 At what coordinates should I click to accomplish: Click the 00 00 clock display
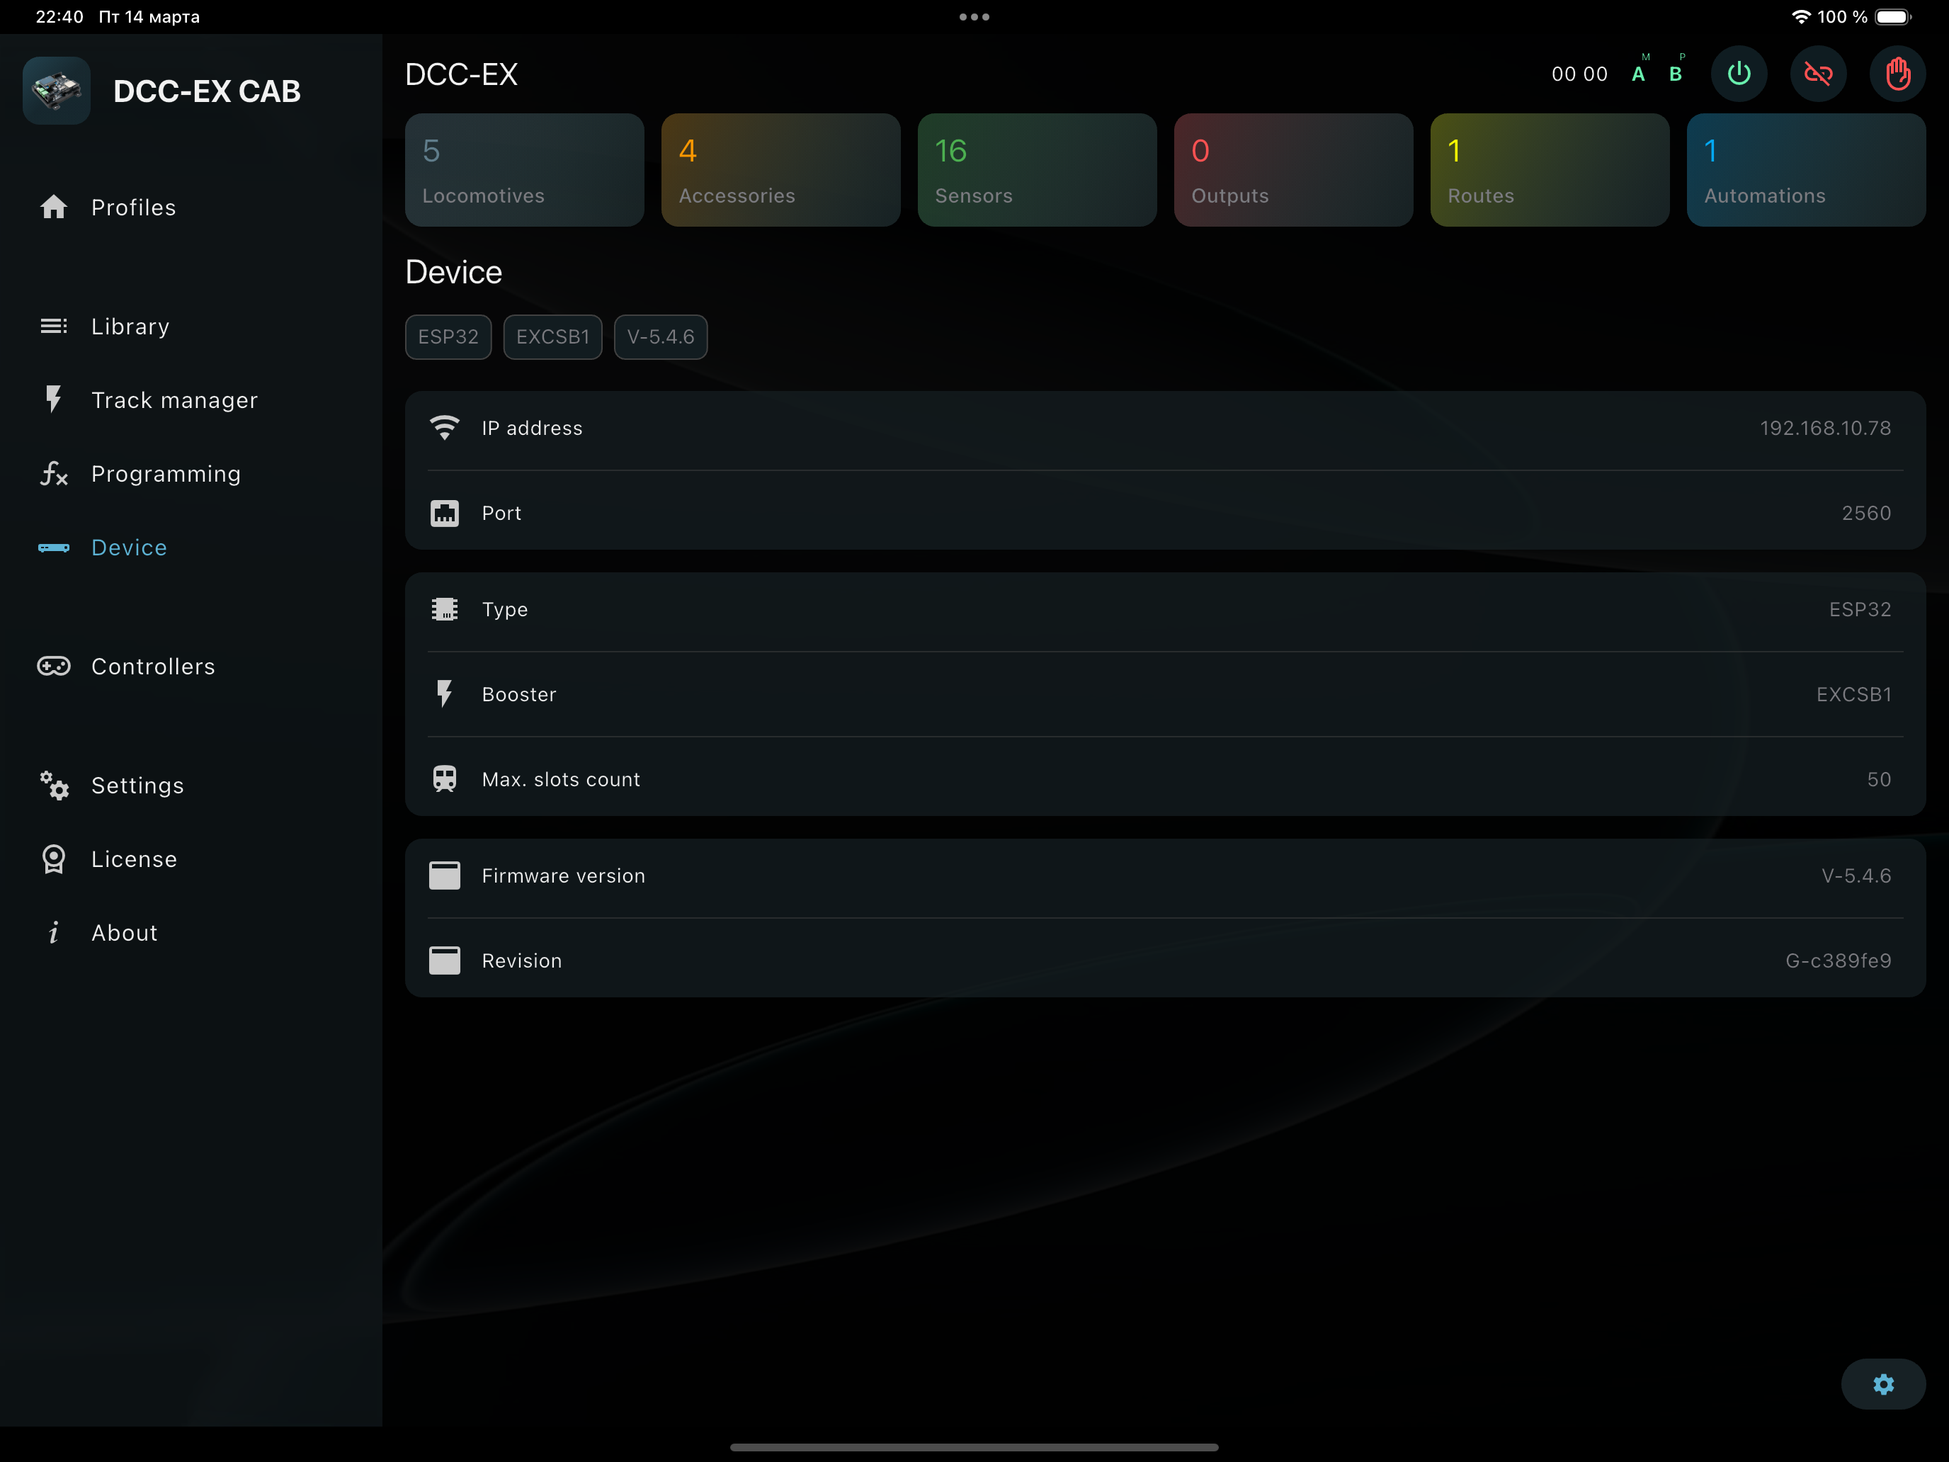pyautogui.click(x=1580, y=74)
